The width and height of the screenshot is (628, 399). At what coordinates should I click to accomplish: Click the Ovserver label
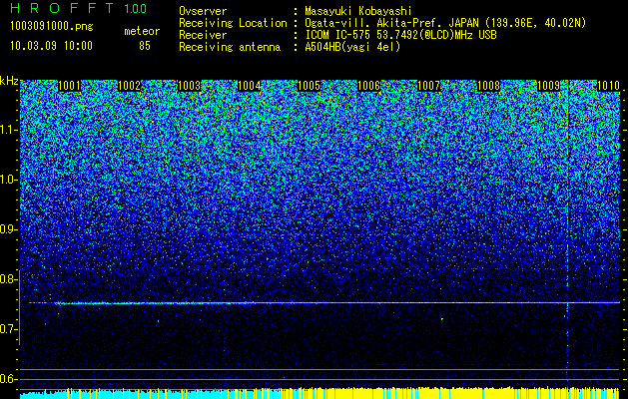pyautogui.click(x=203, y=11)
